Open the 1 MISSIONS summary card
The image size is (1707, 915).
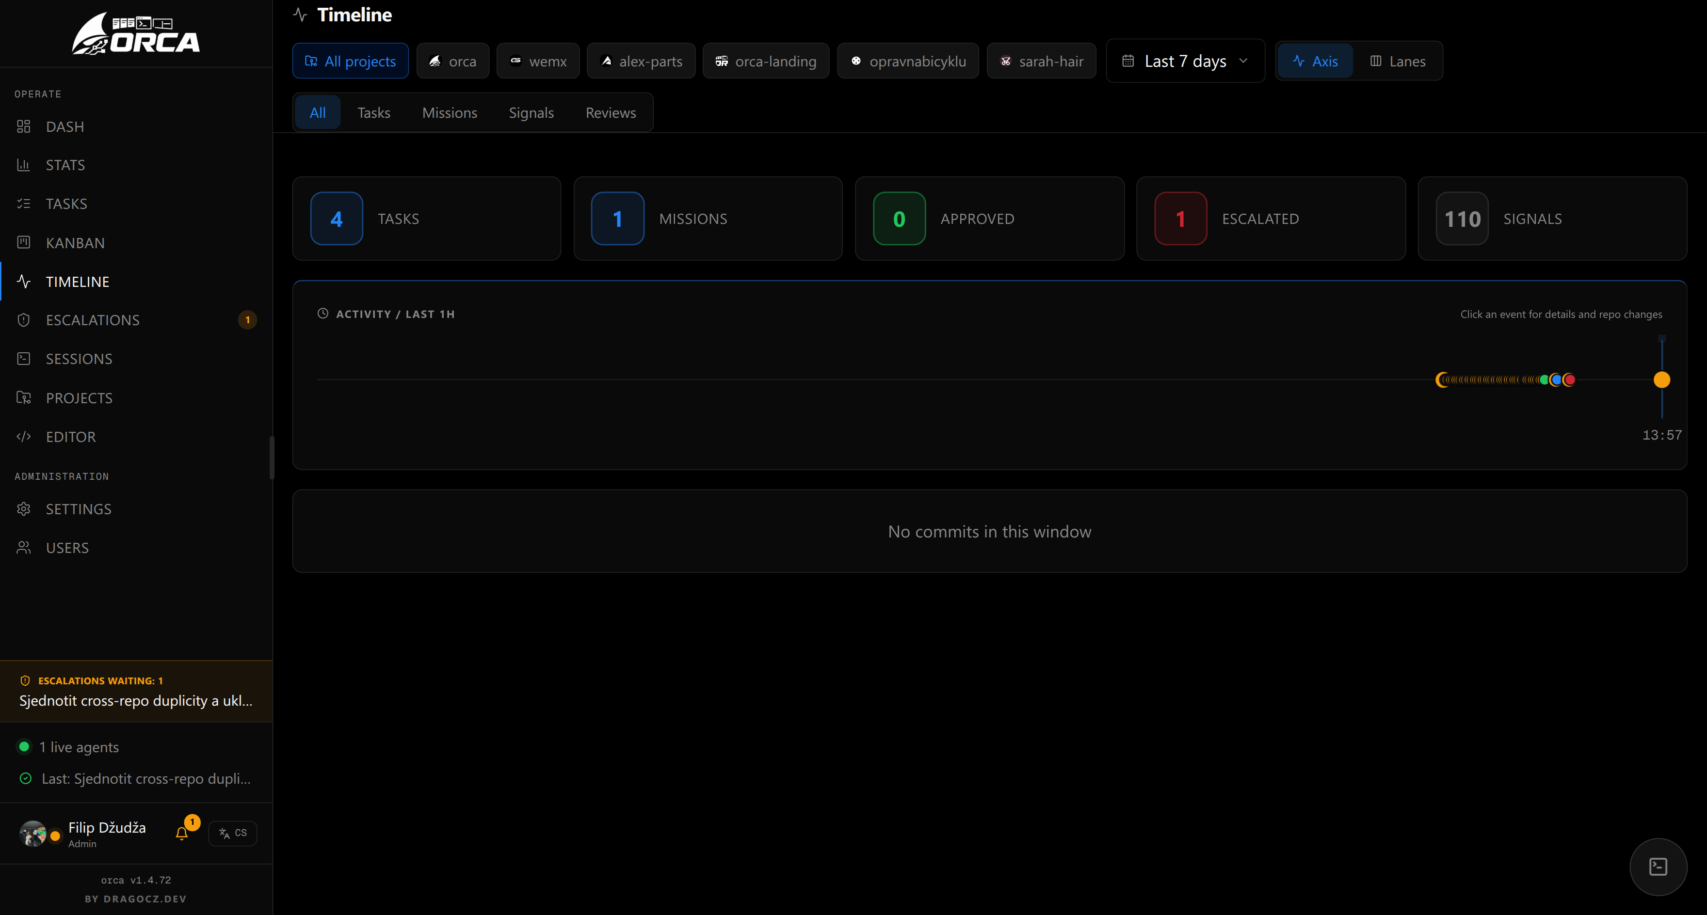(708, 219)
